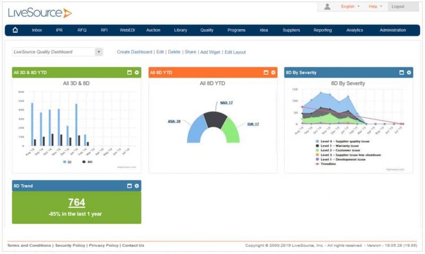Open settings gear of 8D By Severity widget
The width and height of the screenshot is (425, 254).
pyautogui.click(x=409, y=73)
